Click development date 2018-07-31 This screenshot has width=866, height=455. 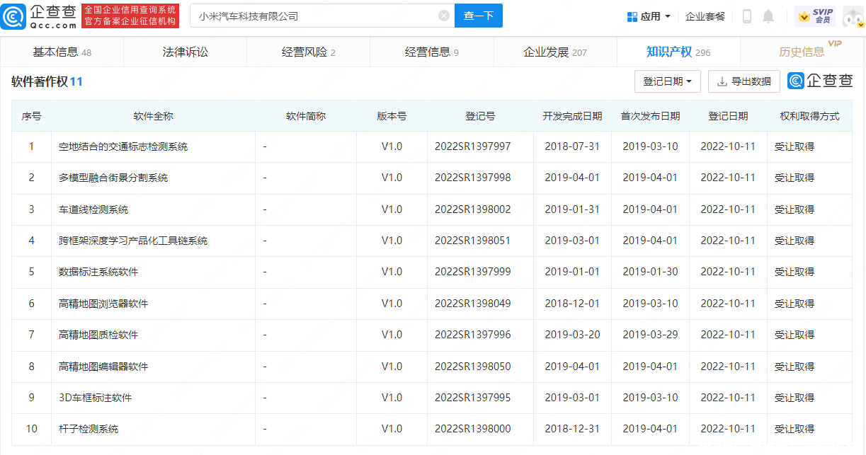coord(572,146)
